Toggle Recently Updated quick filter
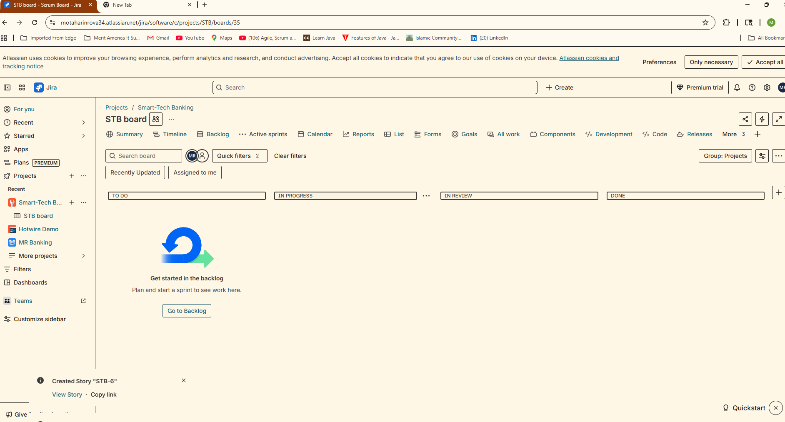This screenshot has width=785, height=422. 135,172
